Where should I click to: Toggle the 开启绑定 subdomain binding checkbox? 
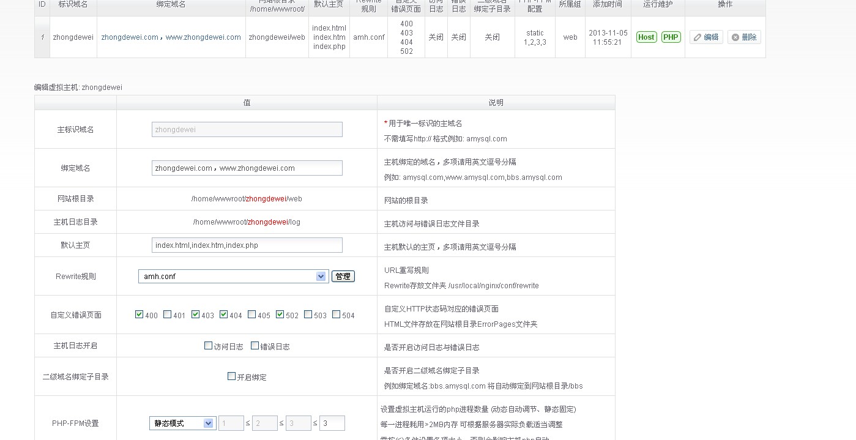(232, 376)
